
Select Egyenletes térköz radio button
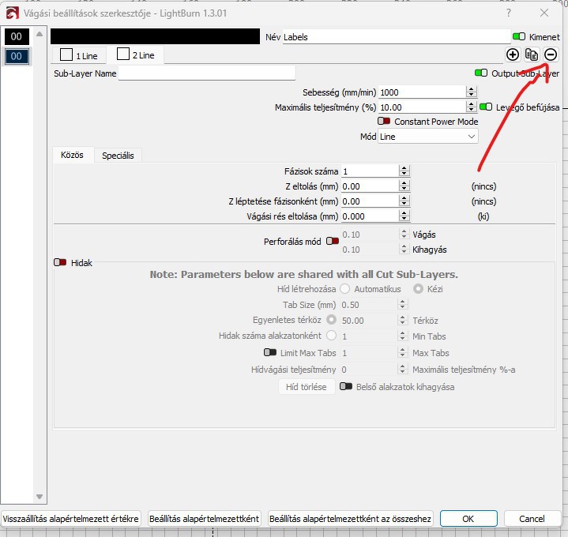click(x=331, y=320)
